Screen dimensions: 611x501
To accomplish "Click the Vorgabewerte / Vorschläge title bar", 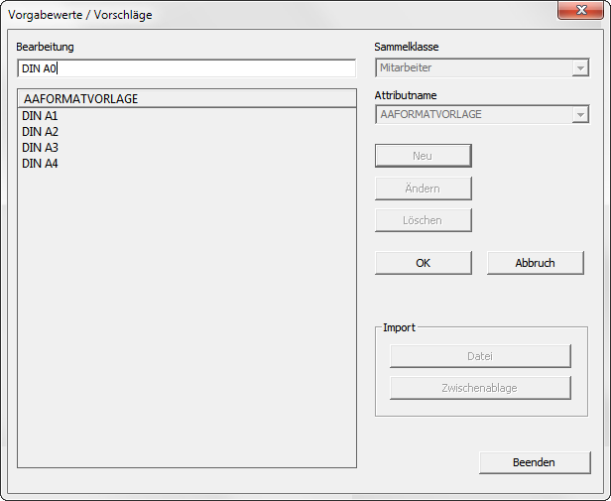I will point(248,15).
